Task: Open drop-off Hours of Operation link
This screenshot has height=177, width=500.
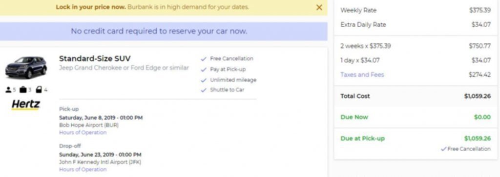Action: click(83, 169)
